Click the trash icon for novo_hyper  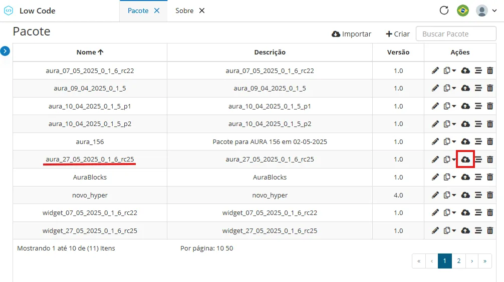(x=490, y=195)
